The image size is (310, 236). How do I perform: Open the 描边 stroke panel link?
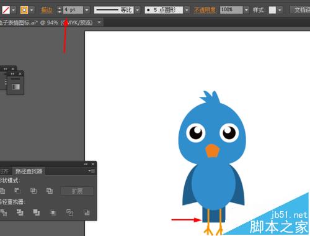tap(46, 10)
